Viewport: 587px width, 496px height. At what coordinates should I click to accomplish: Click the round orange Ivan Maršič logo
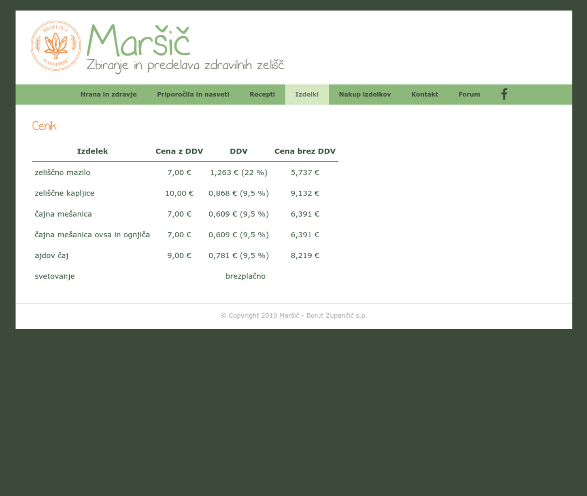(x=56, y=46)
